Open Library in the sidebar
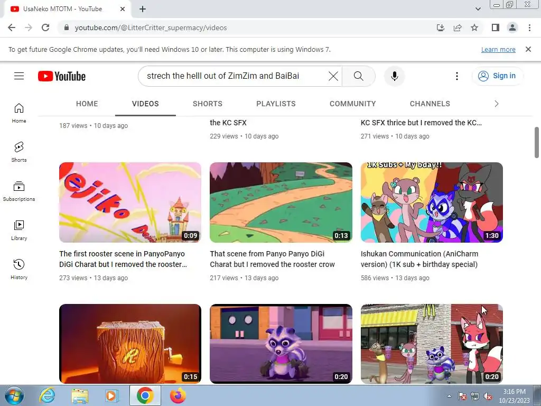541x406 pixels. click(x=19, y=230)
